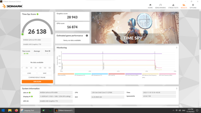Image resolution: width=201 pixels, height=113 pixels.
Task: Click green validation check beside Time Spy Score
Action: click(38, 14)
